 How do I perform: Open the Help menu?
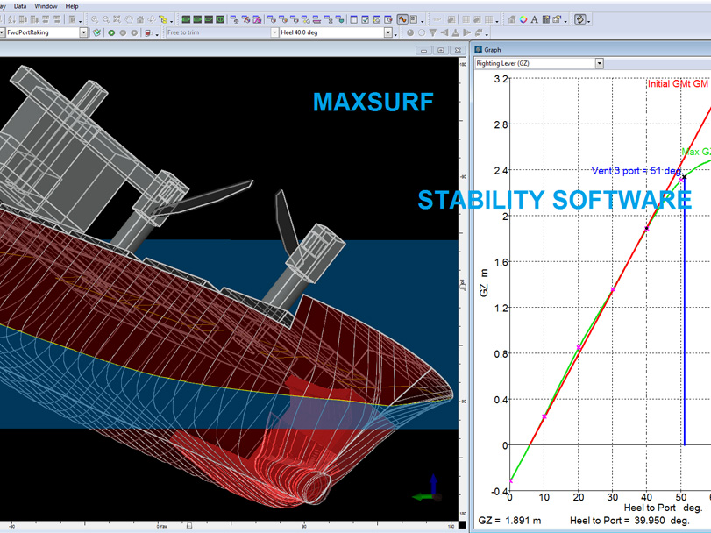[72, 5]
